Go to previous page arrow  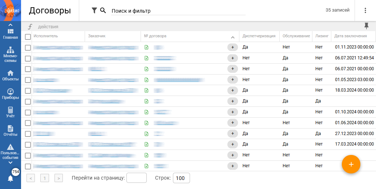coord(31,178)
